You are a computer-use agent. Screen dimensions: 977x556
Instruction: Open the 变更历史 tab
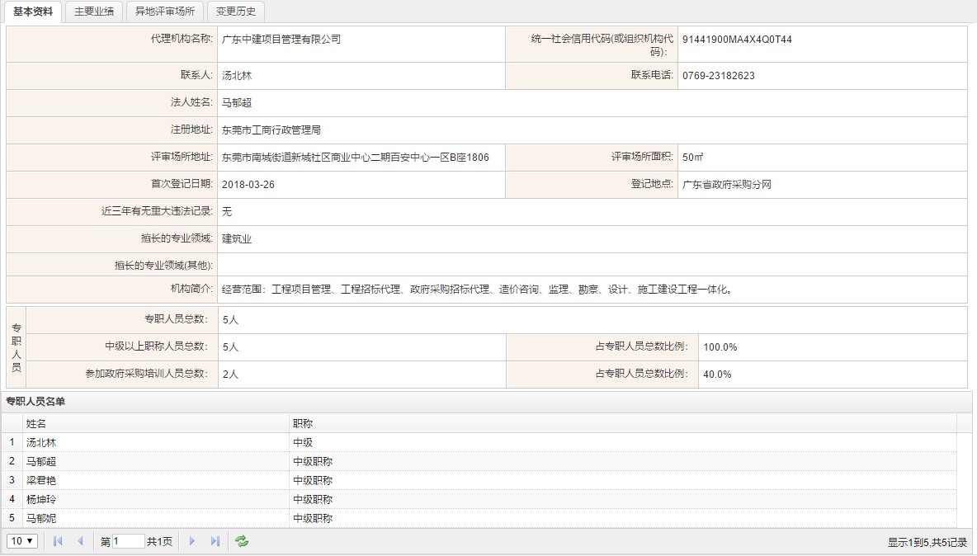pyautogui.click(x=236, y=12)
